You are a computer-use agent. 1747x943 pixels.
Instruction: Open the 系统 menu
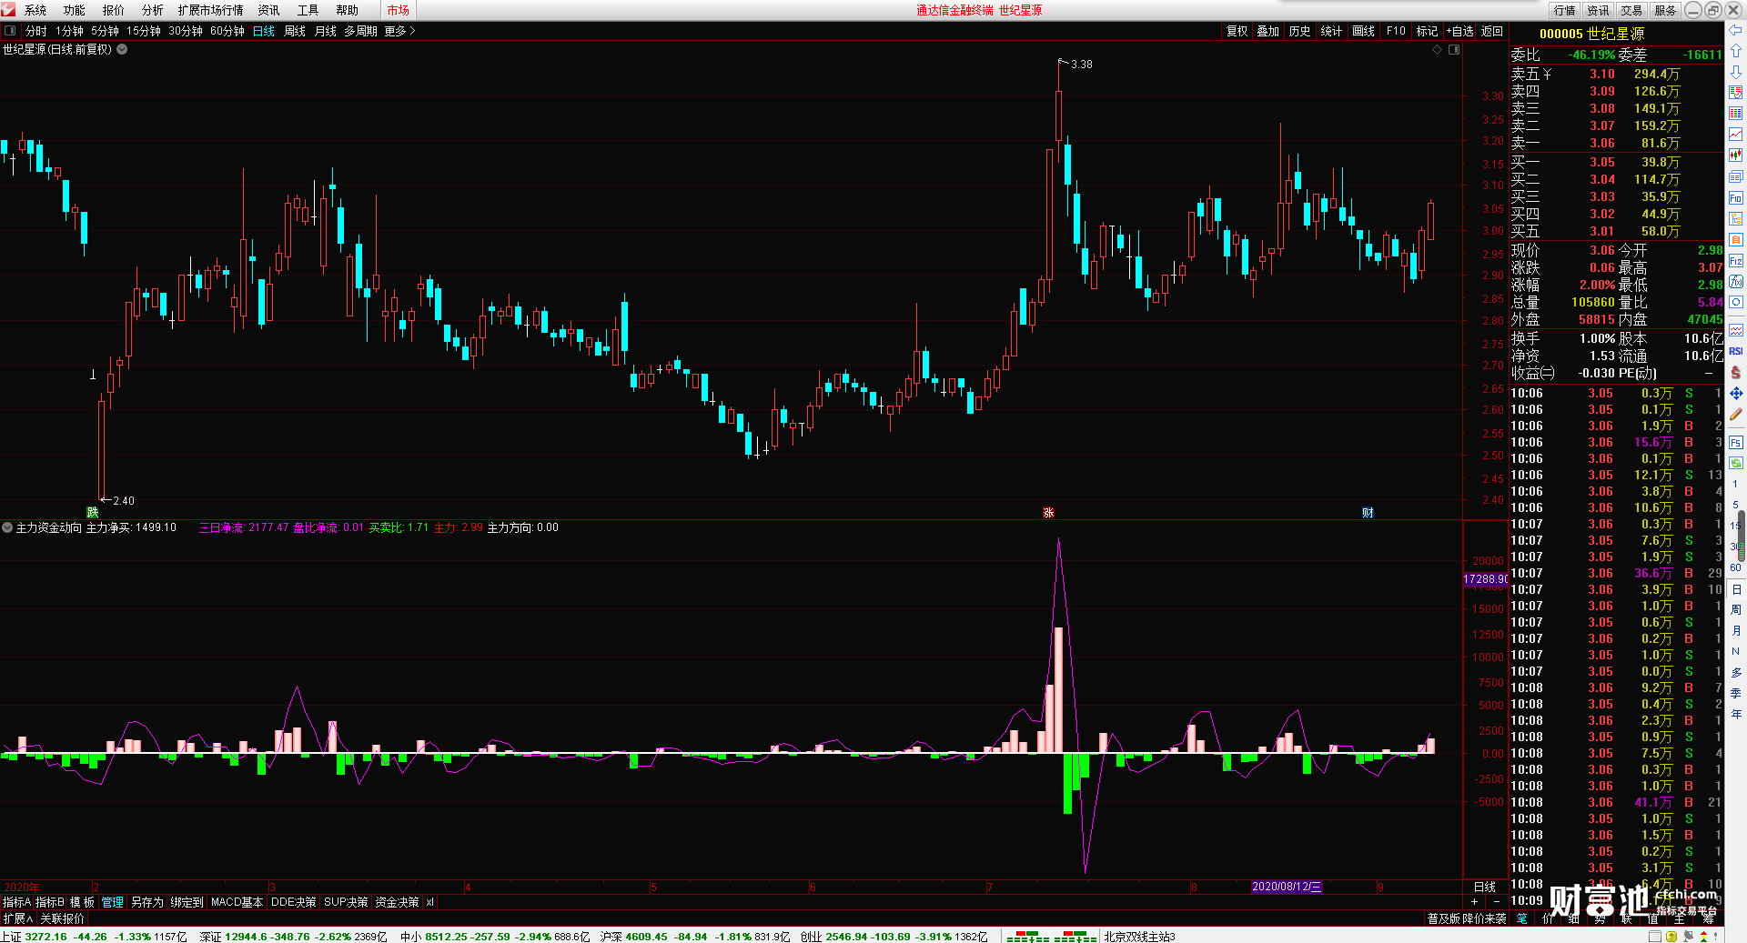tap(35, 10)
